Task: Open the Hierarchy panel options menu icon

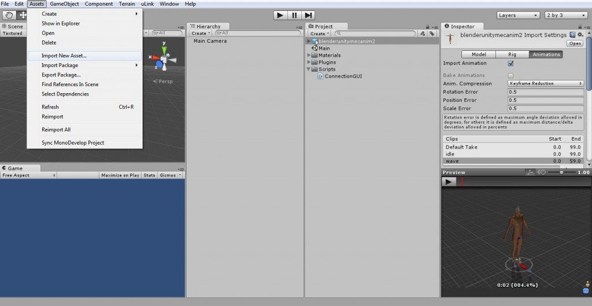Action: pos(299,27)
